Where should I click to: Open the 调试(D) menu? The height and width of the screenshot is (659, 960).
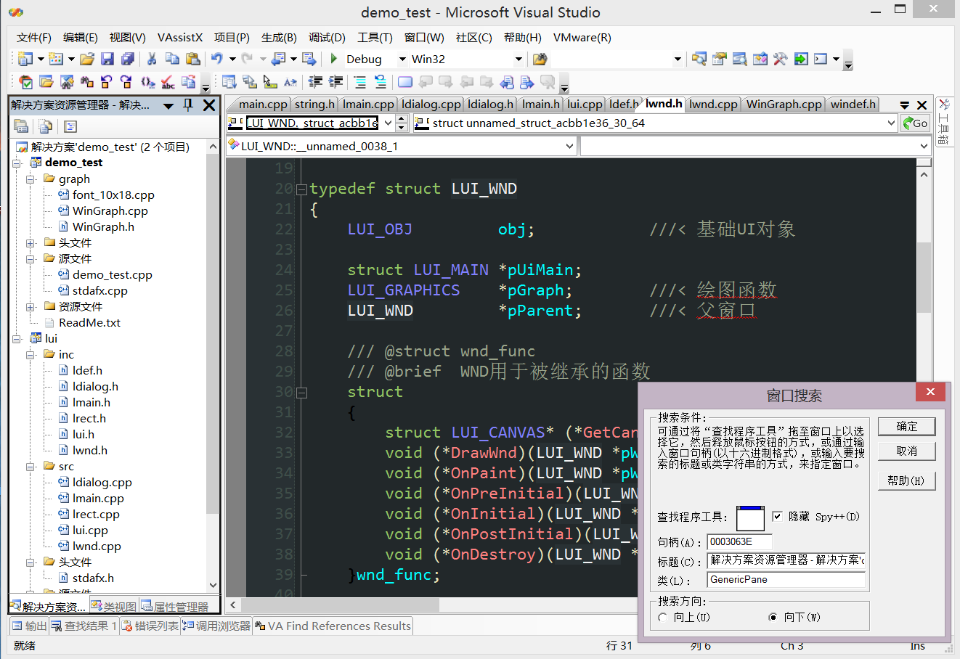(x=327, y=38)
